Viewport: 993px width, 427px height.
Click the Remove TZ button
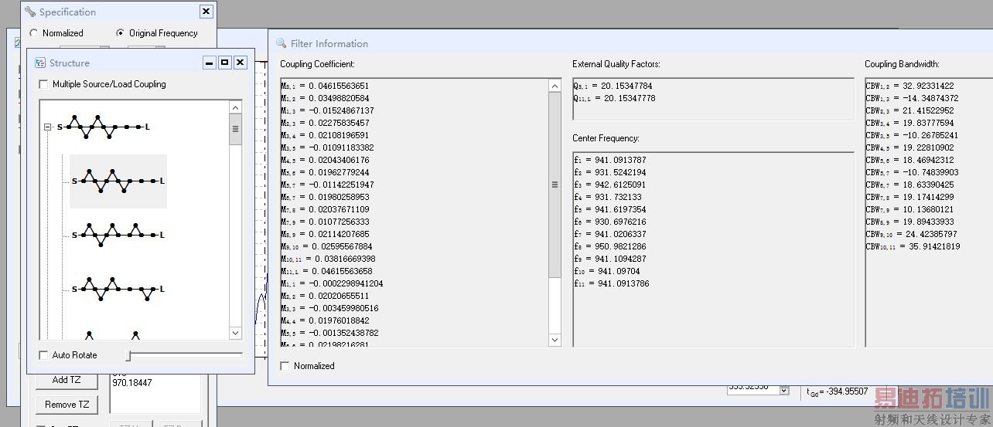pyautogui.click(x=67, y=405)
